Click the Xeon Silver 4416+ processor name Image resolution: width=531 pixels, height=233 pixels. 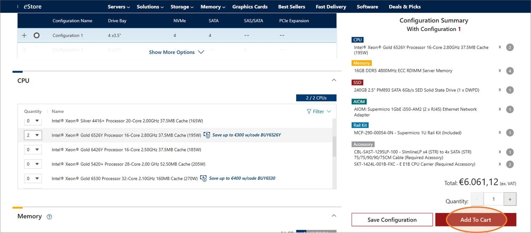127,121
